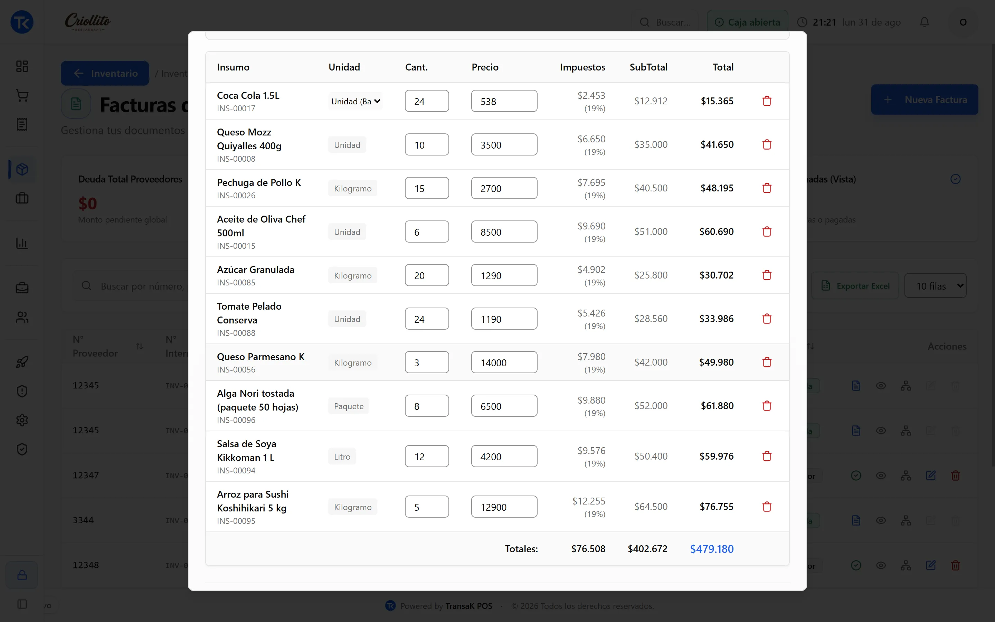
Task: Delete the Coca Cola 1.5L row
Action: [x=767, y=101]
